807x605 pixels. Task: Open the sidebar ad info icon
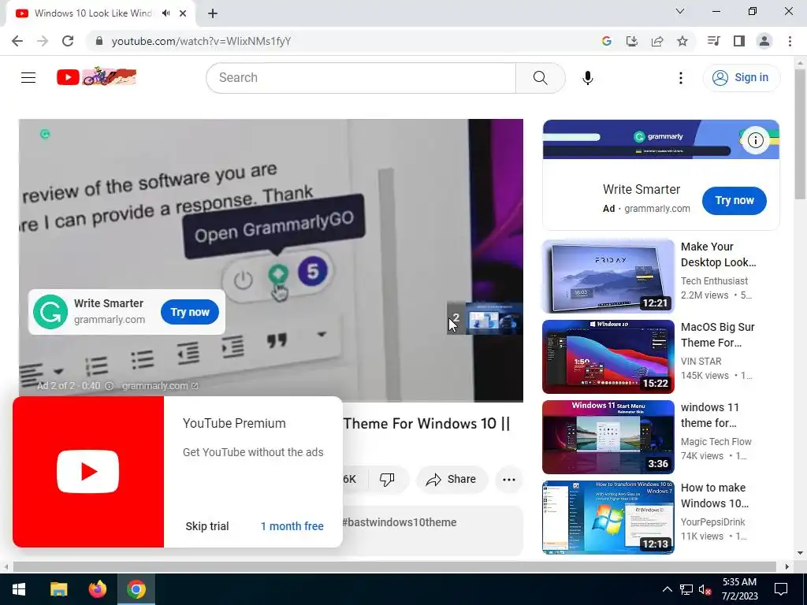[755, 140]
